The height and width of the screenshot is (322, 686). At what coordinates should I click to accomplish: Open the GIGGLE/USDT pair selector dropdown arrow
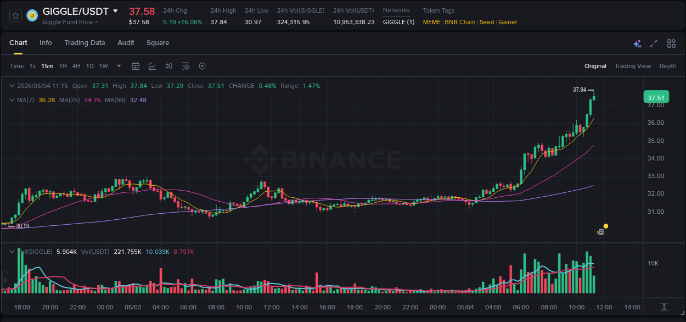[115, 11]
